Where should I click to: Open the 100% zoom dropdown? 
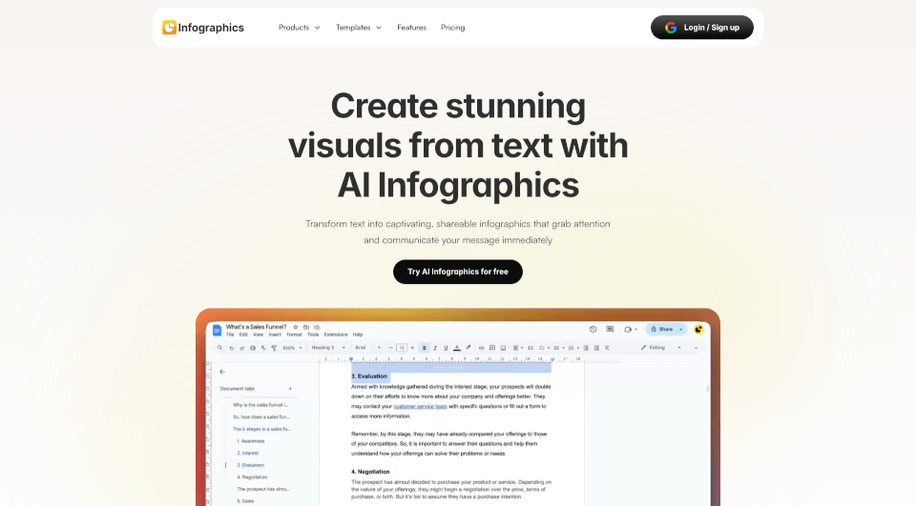pos(292,348)
